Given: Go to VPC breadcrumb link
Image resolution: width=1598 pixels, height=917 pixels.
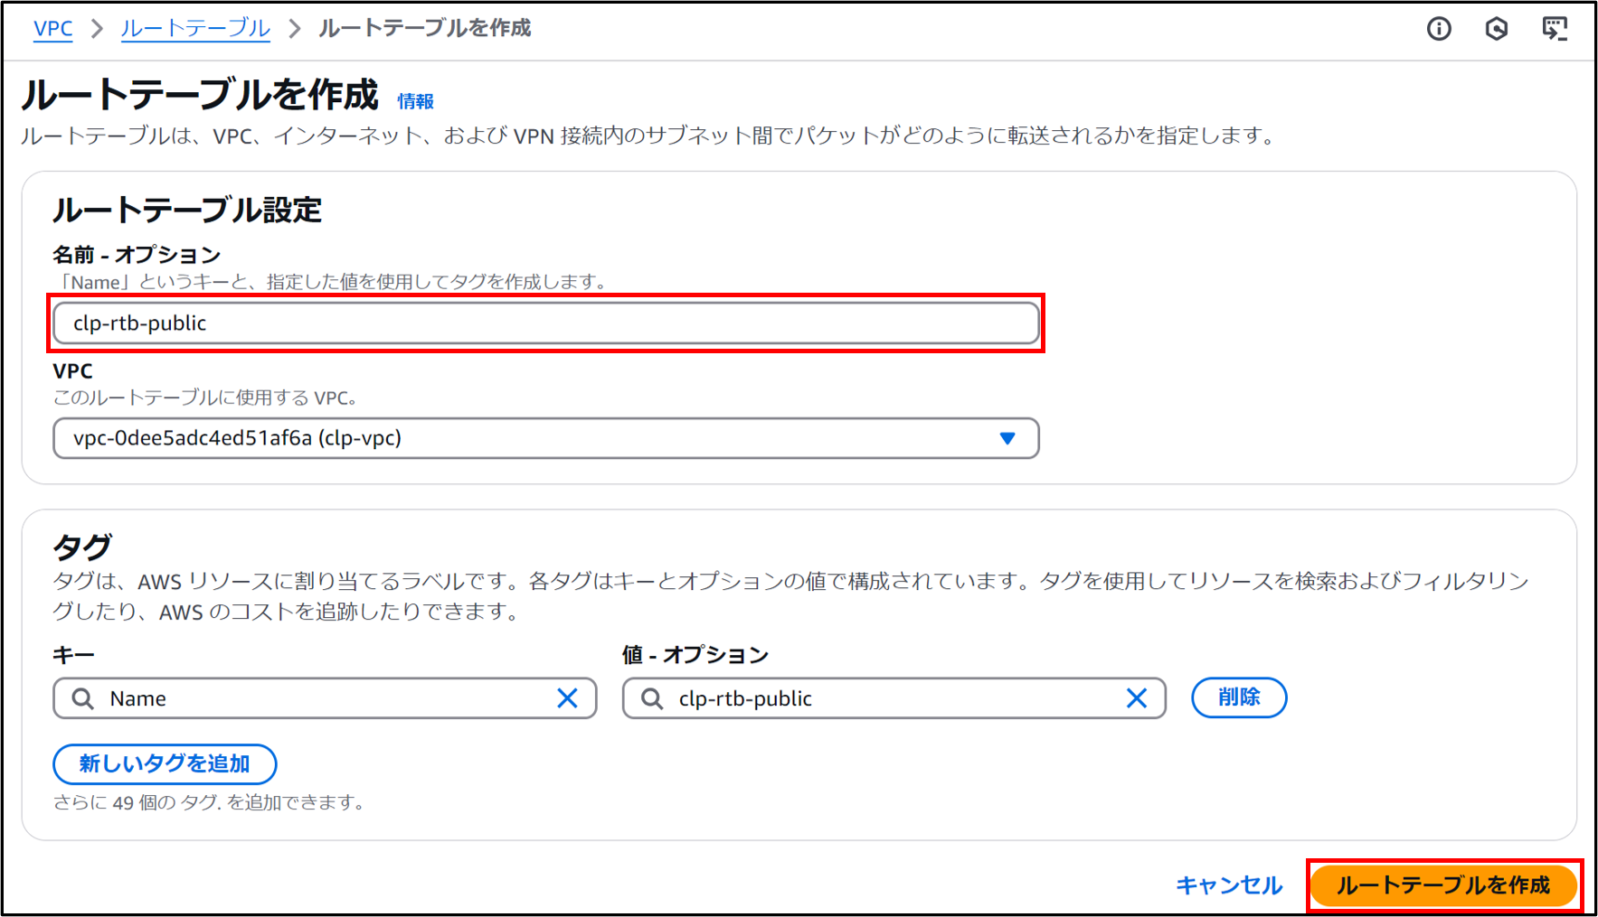Looking at the screenshot, I should pos(52,29).
